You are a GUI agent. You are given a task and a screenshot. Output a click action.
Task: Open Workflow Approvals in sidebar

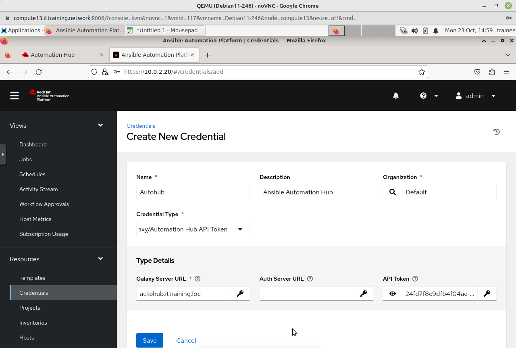44,204
